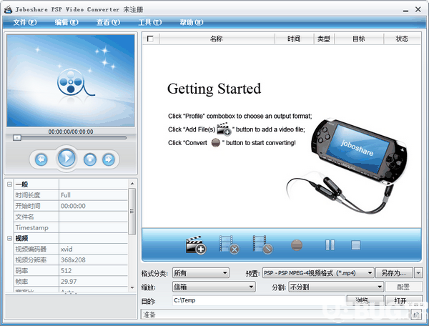
Task: Click the 配置 button
Action: pyautogui.click(x=403, y=287)
